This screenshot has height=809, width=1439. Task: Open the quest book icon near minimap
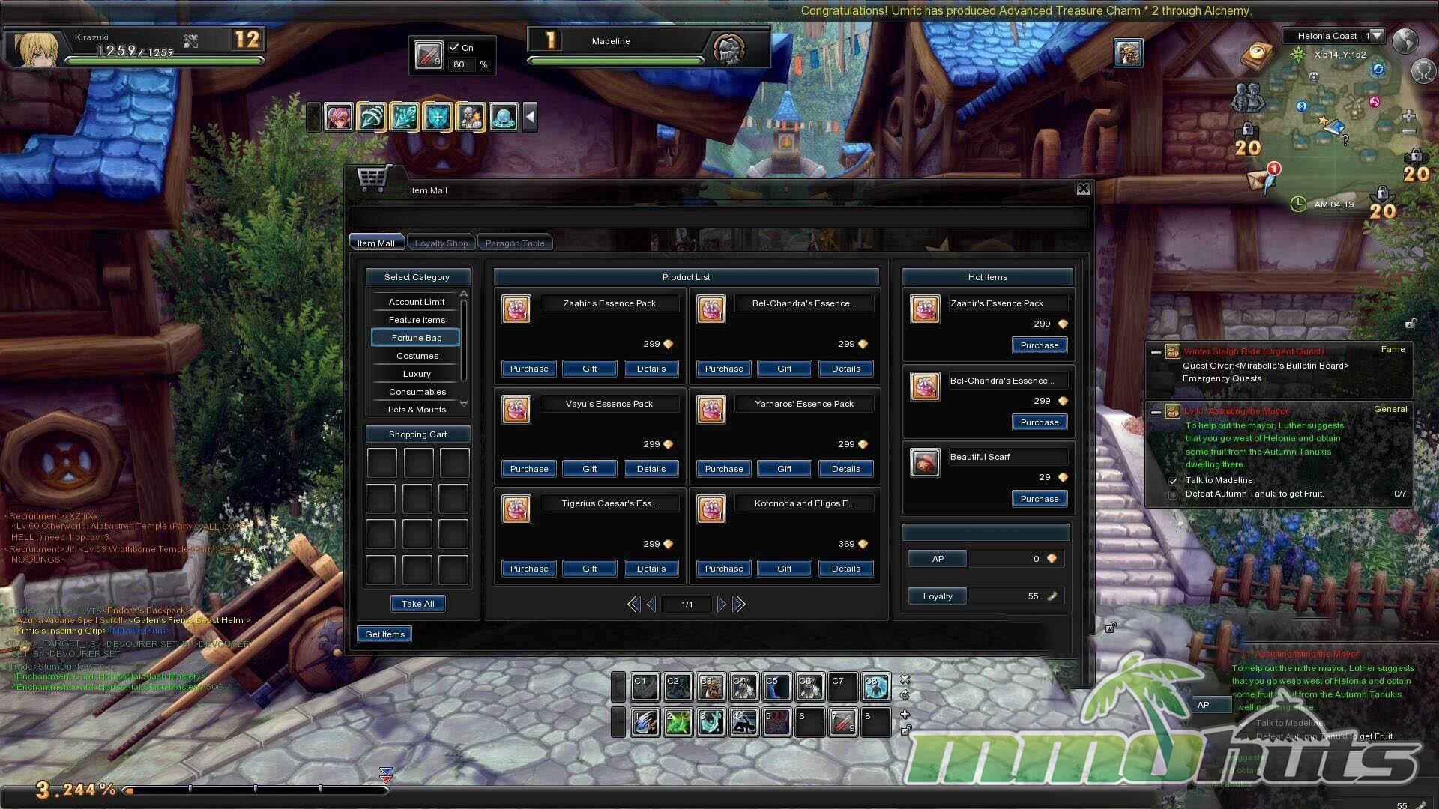pos(1258,54)
